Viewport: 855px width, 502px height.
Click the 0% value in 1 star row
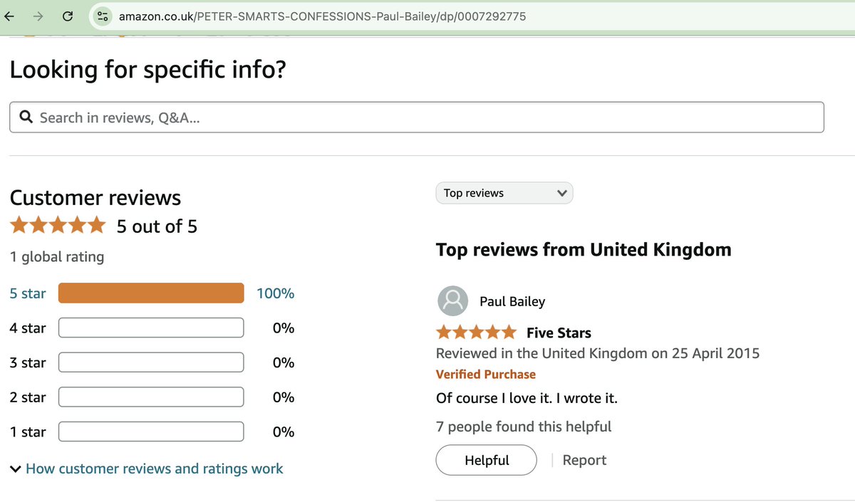284,432
